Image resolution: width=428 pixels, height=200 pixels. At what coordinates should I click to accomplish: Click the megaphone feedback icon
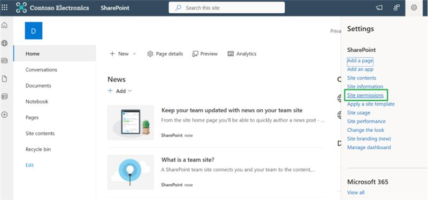[379, 7]
